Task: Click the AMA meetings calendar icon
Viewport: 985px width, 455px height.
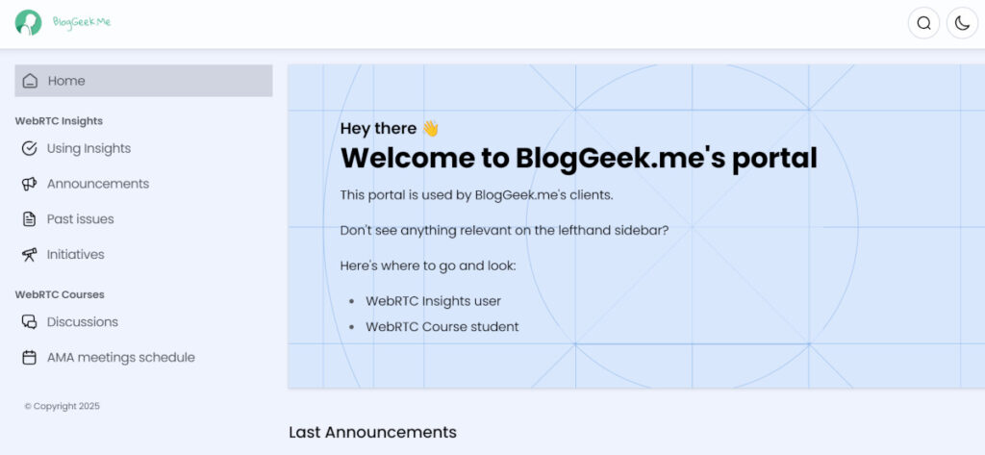Action: pyautogui.click(x=30, y=358)
